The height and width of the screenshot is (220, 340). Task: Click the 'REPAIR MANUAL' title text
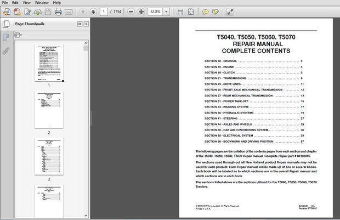(258, 44)
